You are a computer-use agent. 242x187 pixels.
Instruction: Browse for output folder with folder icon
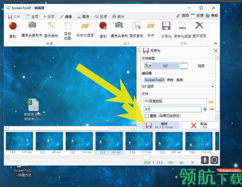(211, 102)
